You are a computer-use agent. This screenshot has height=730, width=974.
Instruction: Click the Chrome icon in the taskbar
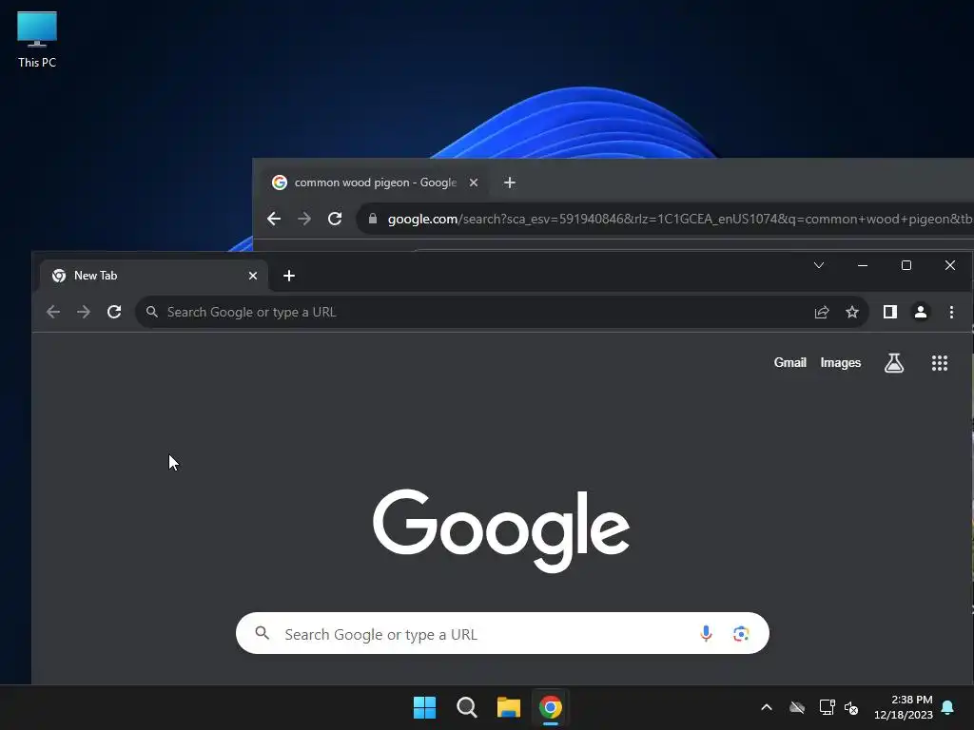click(551, 707)
